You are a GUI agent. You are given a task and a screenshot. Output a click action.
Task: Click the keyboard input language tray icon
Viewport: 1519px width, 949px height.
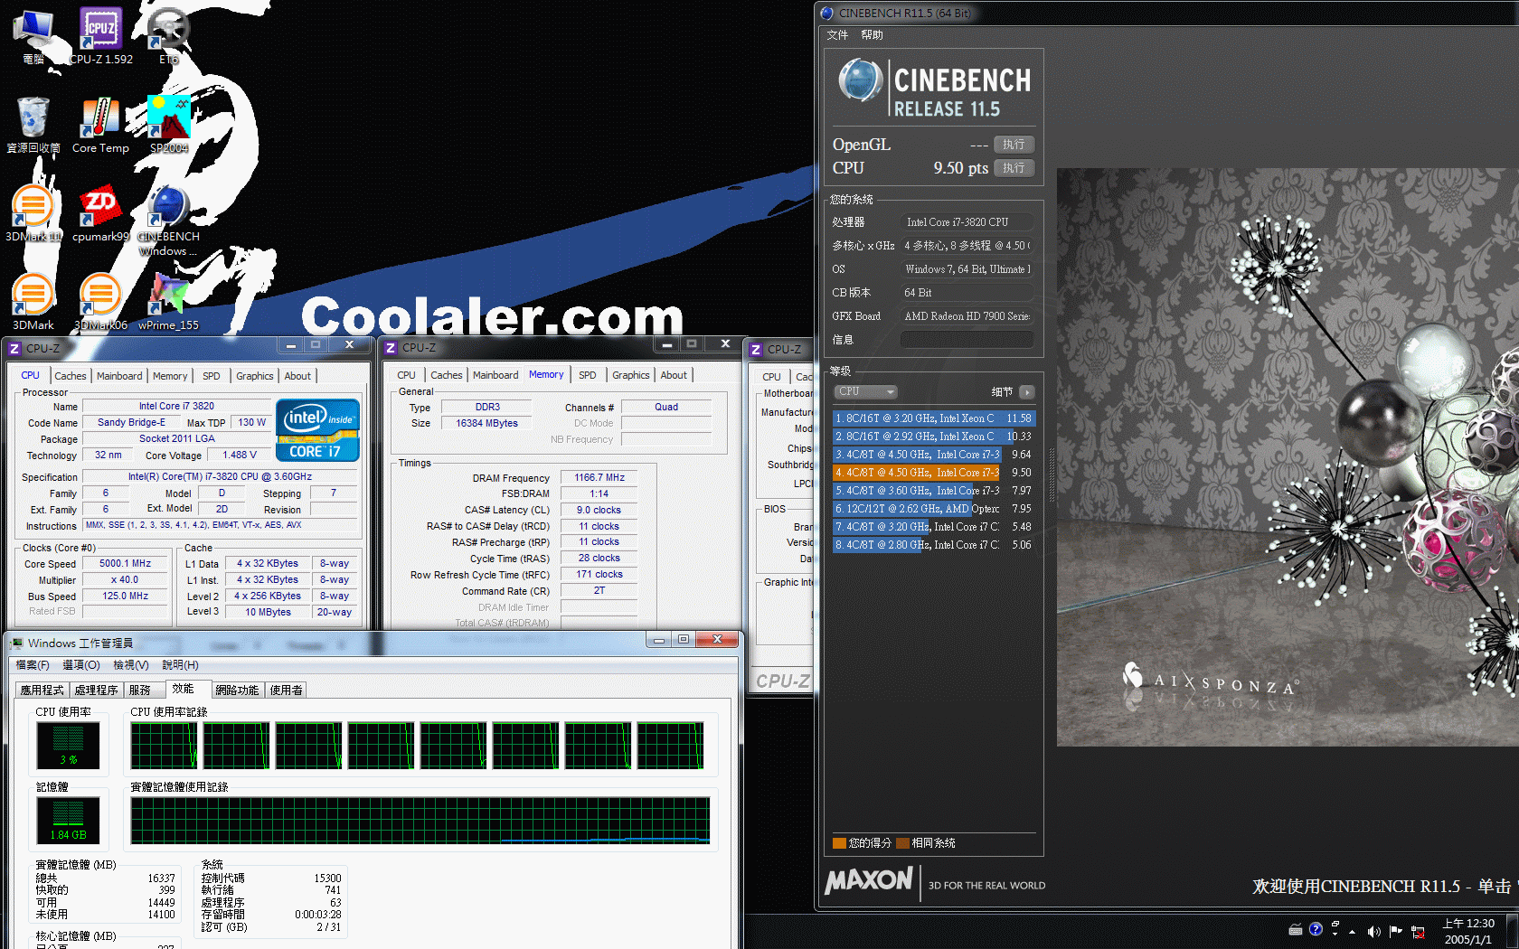[1295, 929]
